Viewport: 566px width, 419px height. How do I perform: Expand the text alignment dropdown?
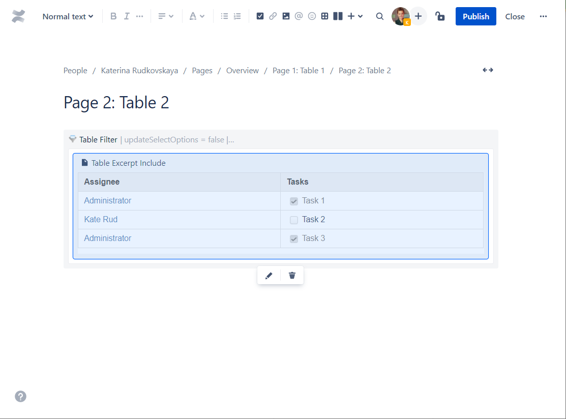[x=170, y=16]
